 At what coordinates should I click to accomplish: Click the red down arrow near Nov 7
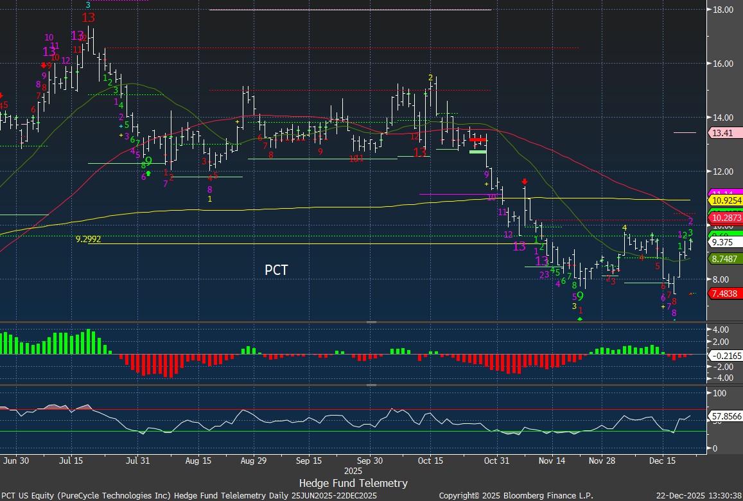tap(525, 182)
